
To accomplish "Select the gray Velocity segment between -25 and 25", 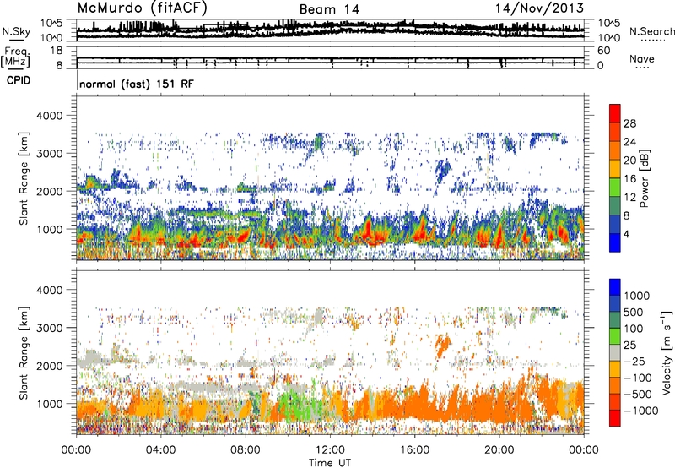I will coord(615,352).
